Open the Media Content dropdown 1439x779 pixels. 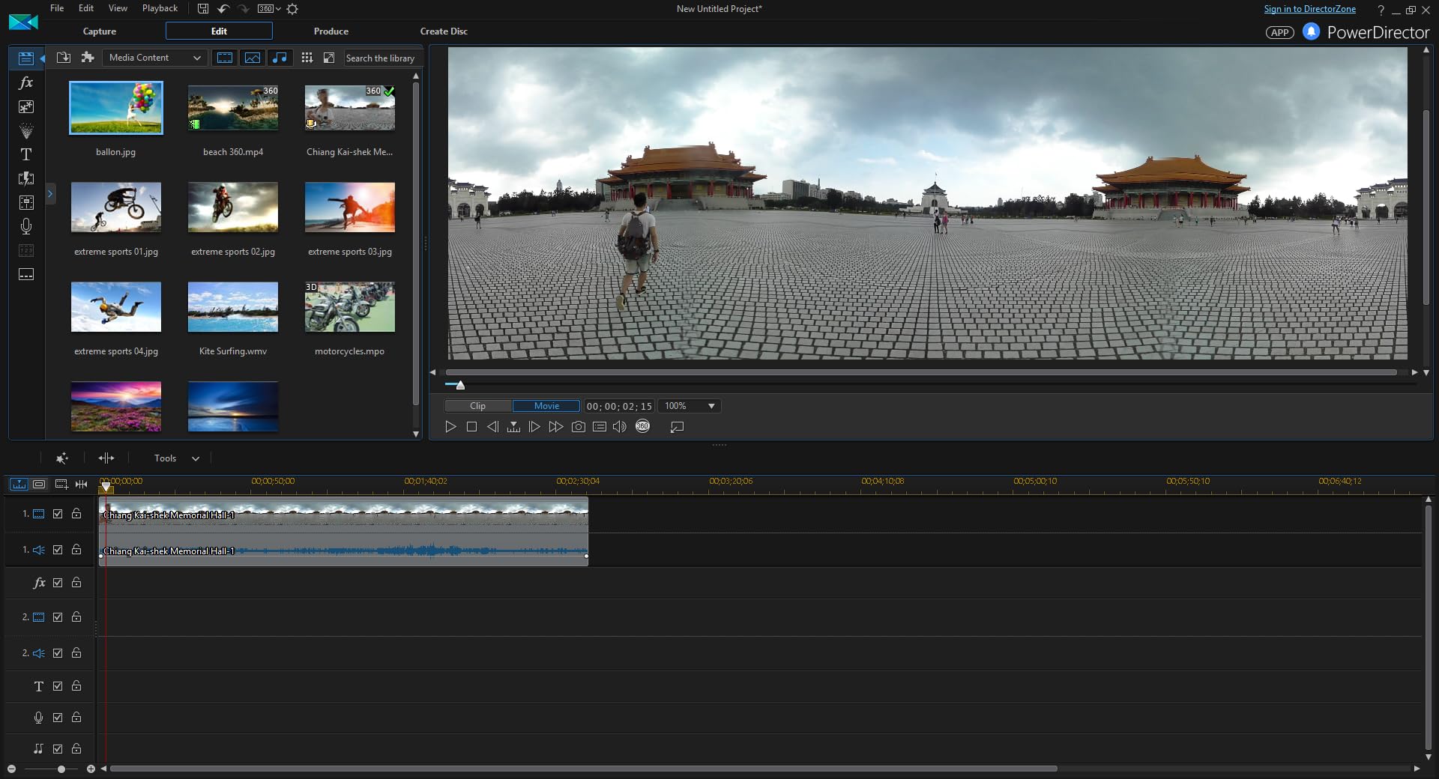(x=154, y=58)
